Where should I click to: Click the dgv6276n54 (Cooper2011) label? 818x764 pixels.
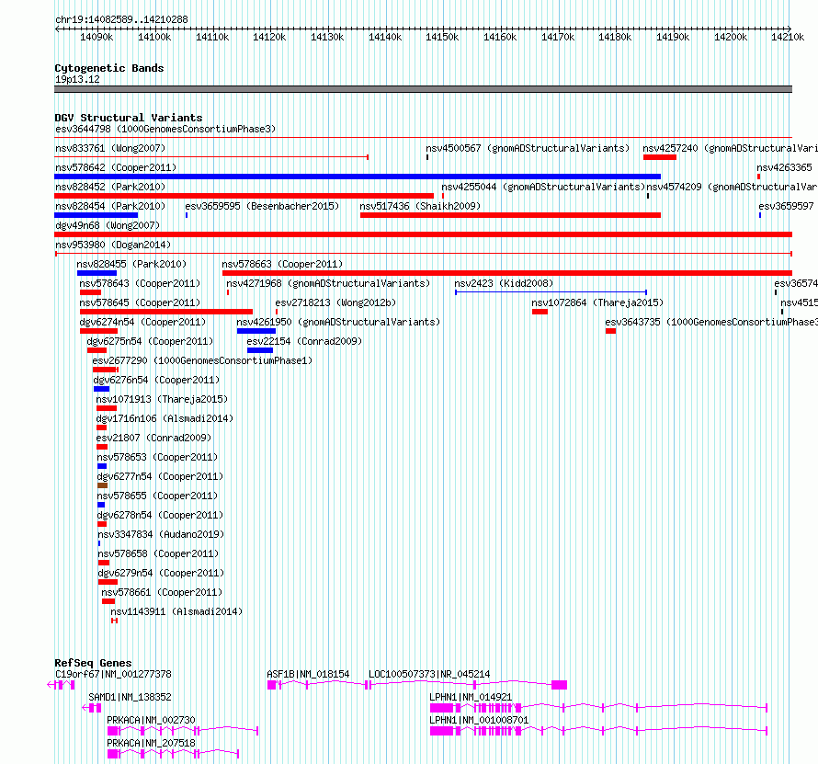(x=156, y=380)
